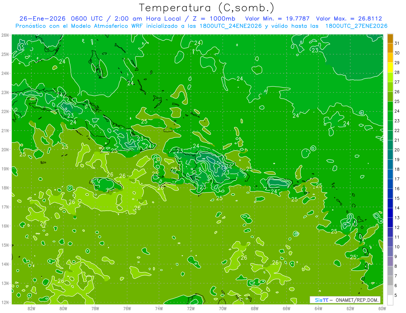Click the color scale label "29"
The height and width of the screenshot is (313, 406).
(x=397, y=63)
